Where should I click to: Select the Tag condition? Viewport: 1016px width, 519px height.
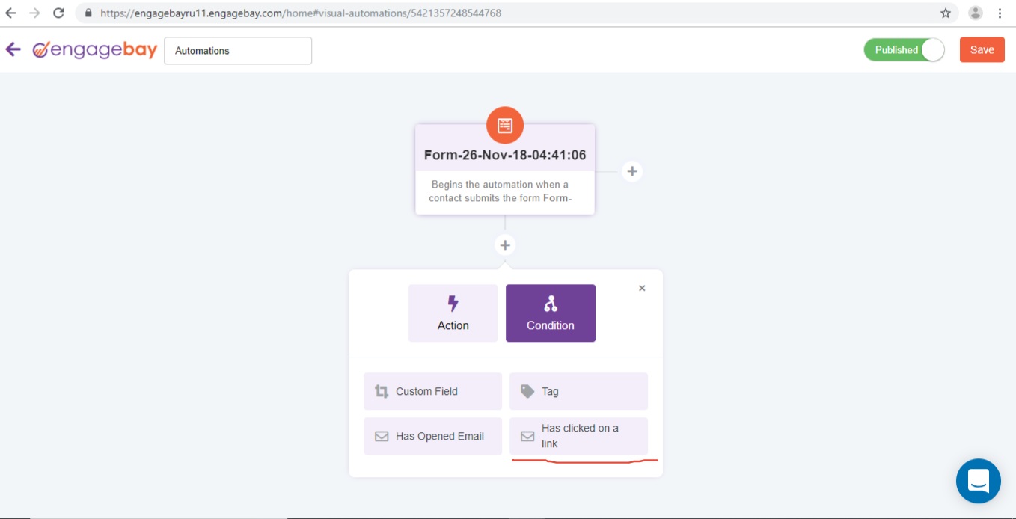(578, 391)
